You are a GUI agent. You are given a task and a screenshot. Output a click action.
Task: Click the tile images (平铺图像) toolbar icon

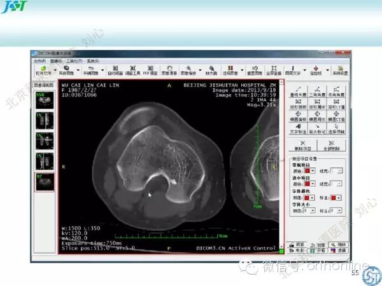[x=91, y=70]
